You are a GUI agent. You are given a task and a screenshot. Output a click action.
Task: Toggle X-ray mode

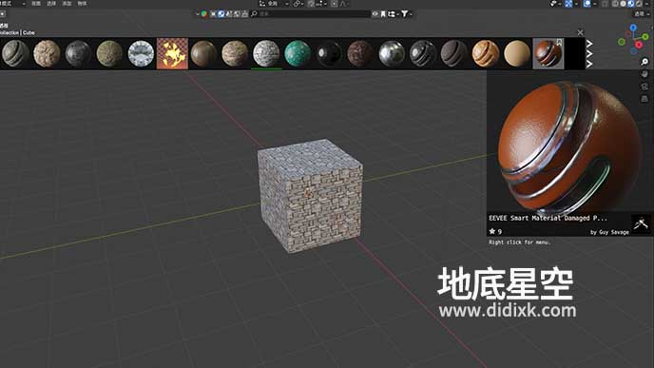(605, 4)
